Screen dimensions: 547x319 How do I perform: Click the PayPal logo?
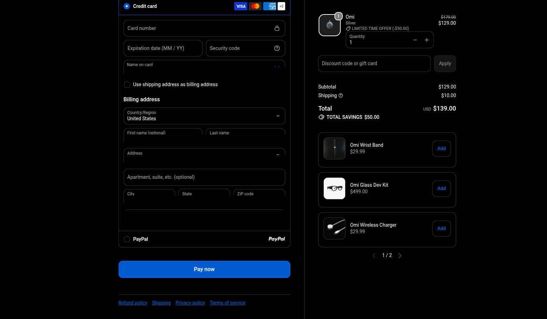point(277,239)
